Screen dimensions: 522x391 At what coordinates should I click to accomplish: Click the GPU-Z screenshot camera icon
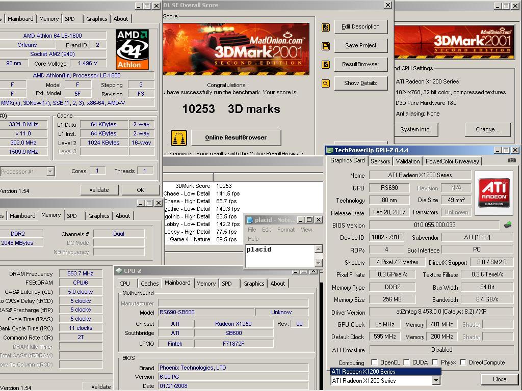tap(512, 160)
